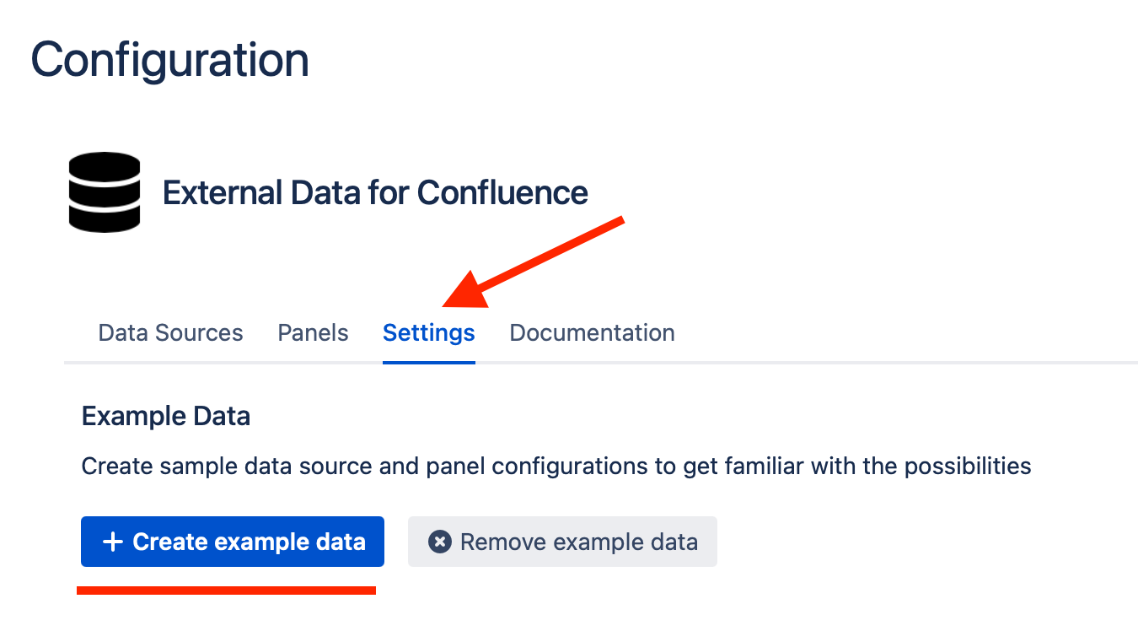Viewport: 1138px width, 631px height.
Task: Click the sample data description text
Action: pos(556,466)
